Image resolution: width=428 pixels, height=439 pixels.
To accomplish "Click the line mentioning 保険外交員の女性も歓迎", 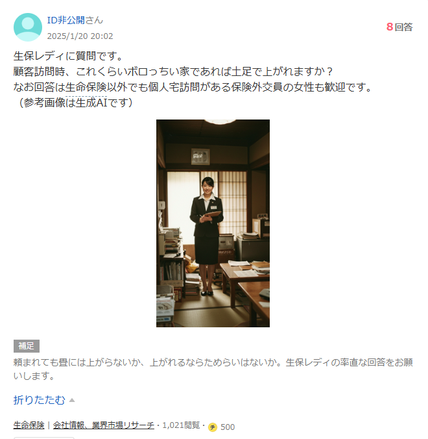I will (193, 87).
